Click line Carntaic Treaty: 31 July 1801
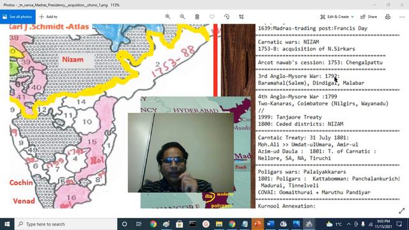 tap(304, 138)
